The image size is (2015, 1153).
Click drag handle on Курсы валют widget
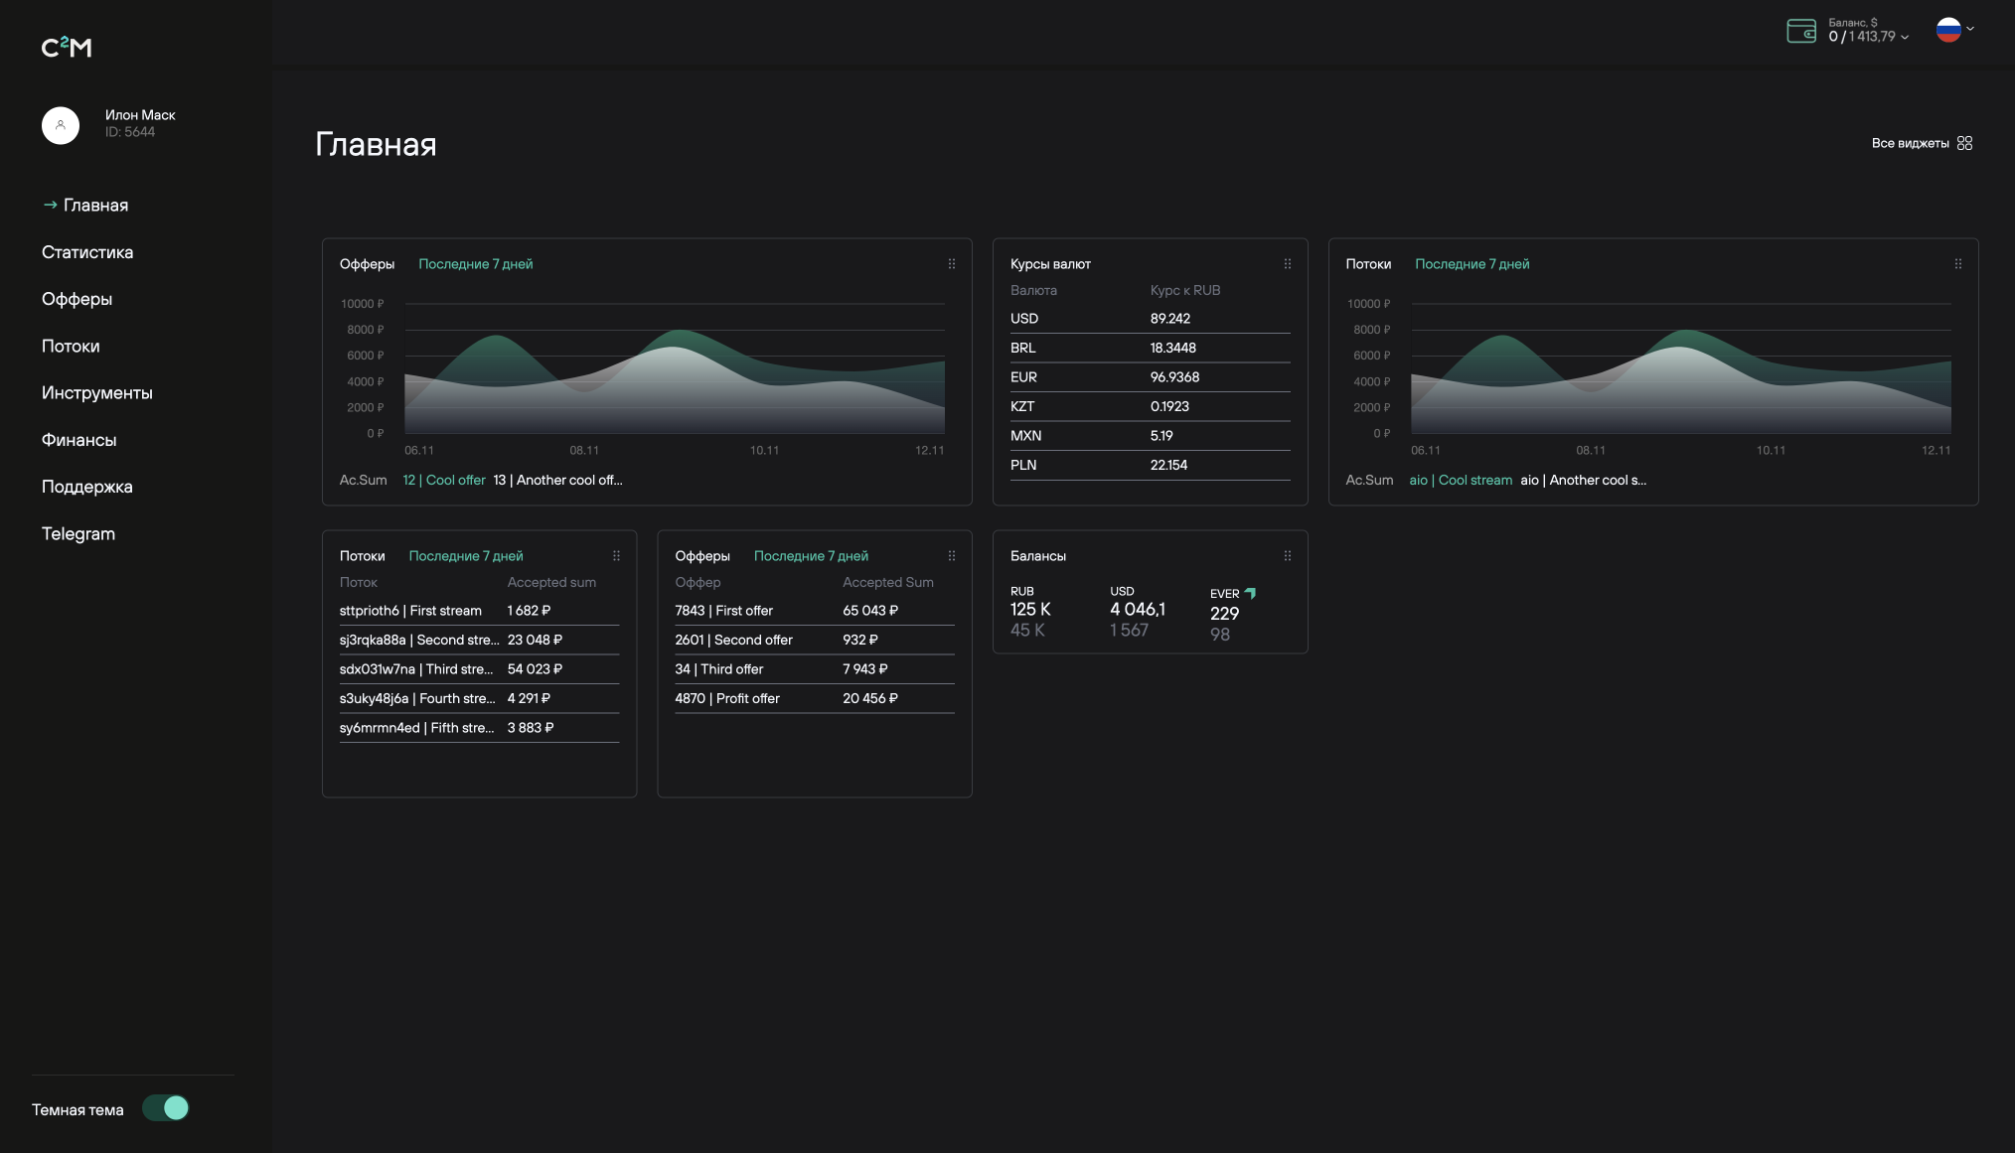[1287, 264]
